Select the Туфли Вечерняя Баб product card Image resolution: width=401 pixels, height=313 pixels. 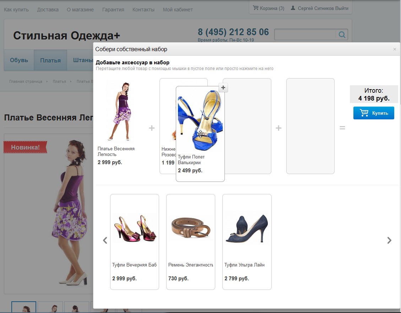134,242
